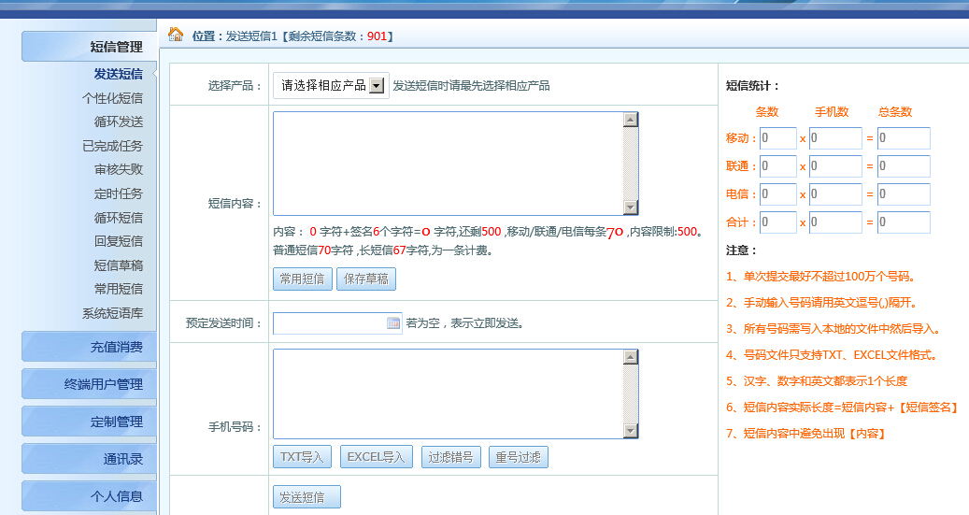Click the 联通 手机数 field
This screenshot has height=515, width=969.
point(834,166)
